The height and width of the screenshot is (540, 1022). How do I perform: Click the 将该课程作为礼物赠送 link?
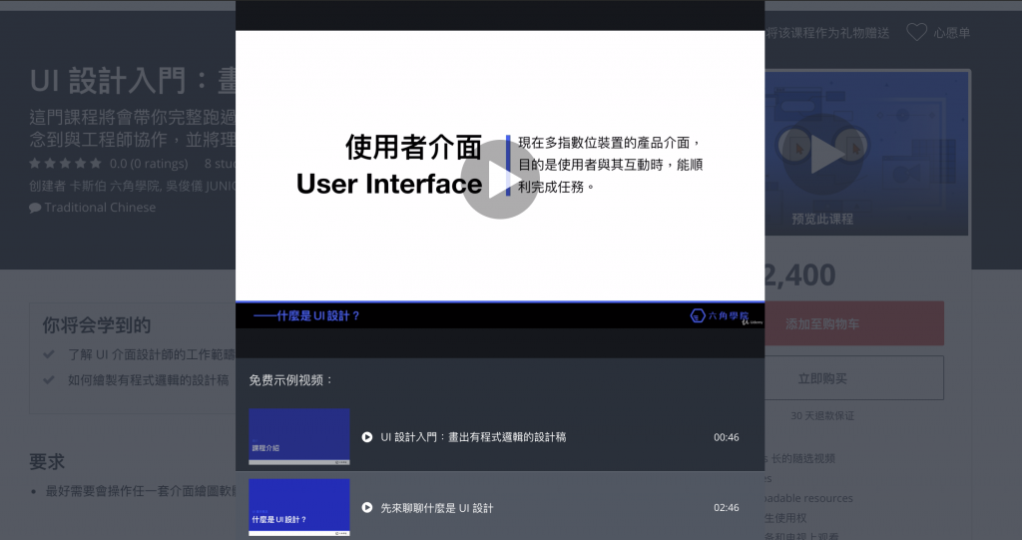[827, 33]
